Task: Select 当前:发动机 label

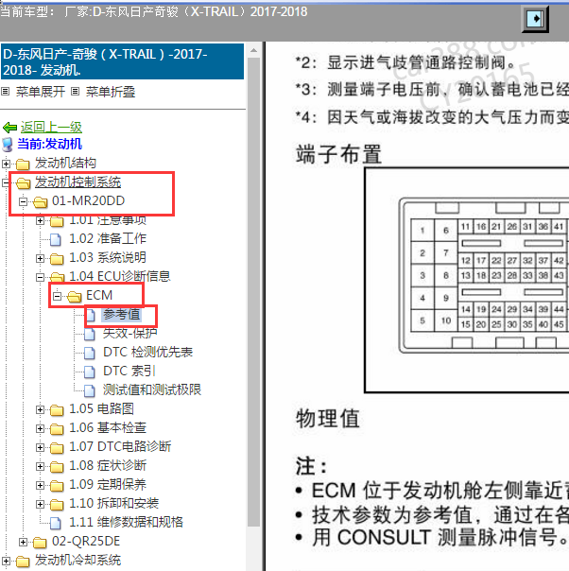Action: [49, 144]
